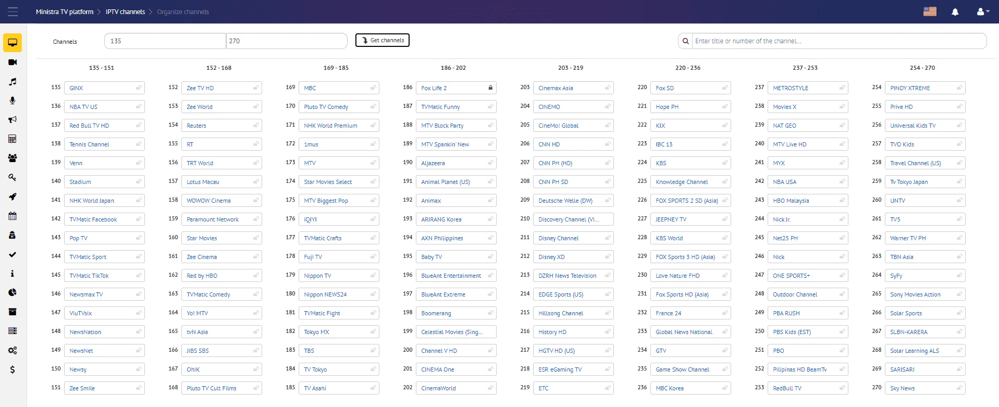Select the Boomerang channel

pyautogui.click(x=456, y=313)
